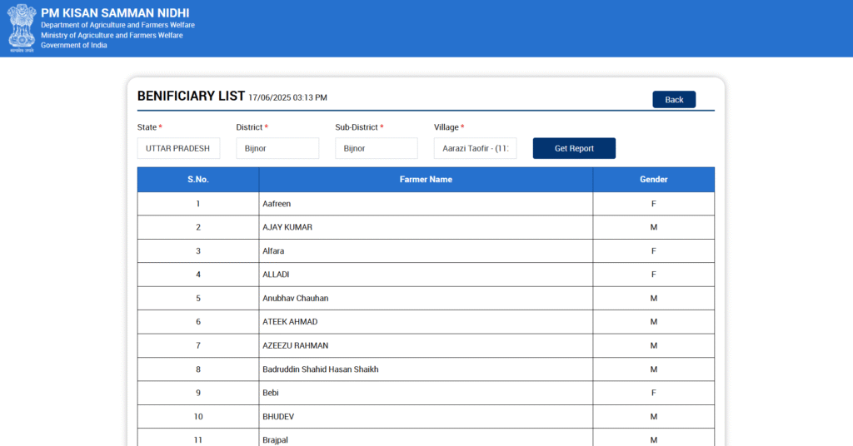Click the Government of India header text
Viewport: 853px width, 446px height.
pos(74,45)
